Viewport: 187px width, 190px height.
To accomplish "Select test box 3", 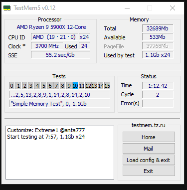I will coord(31,86).
